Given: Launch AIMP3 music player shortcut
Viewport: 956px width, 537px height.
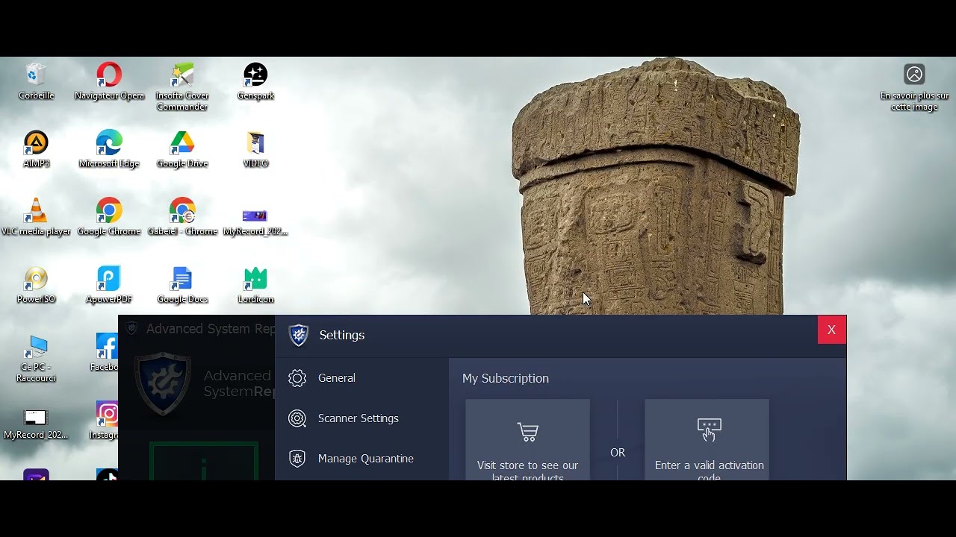Looking at the screenshot, I should 36,148.
